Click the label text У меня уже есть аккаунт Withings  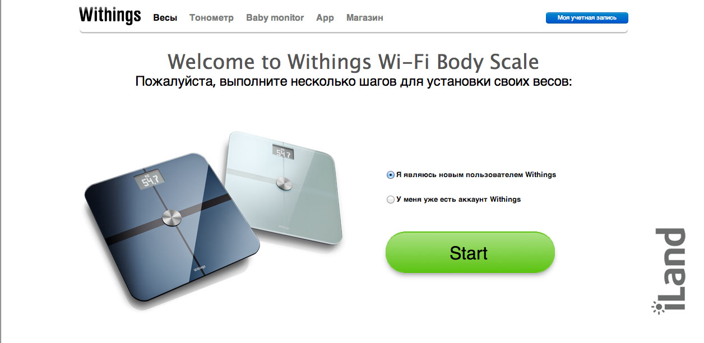click(x=458, y=200)
